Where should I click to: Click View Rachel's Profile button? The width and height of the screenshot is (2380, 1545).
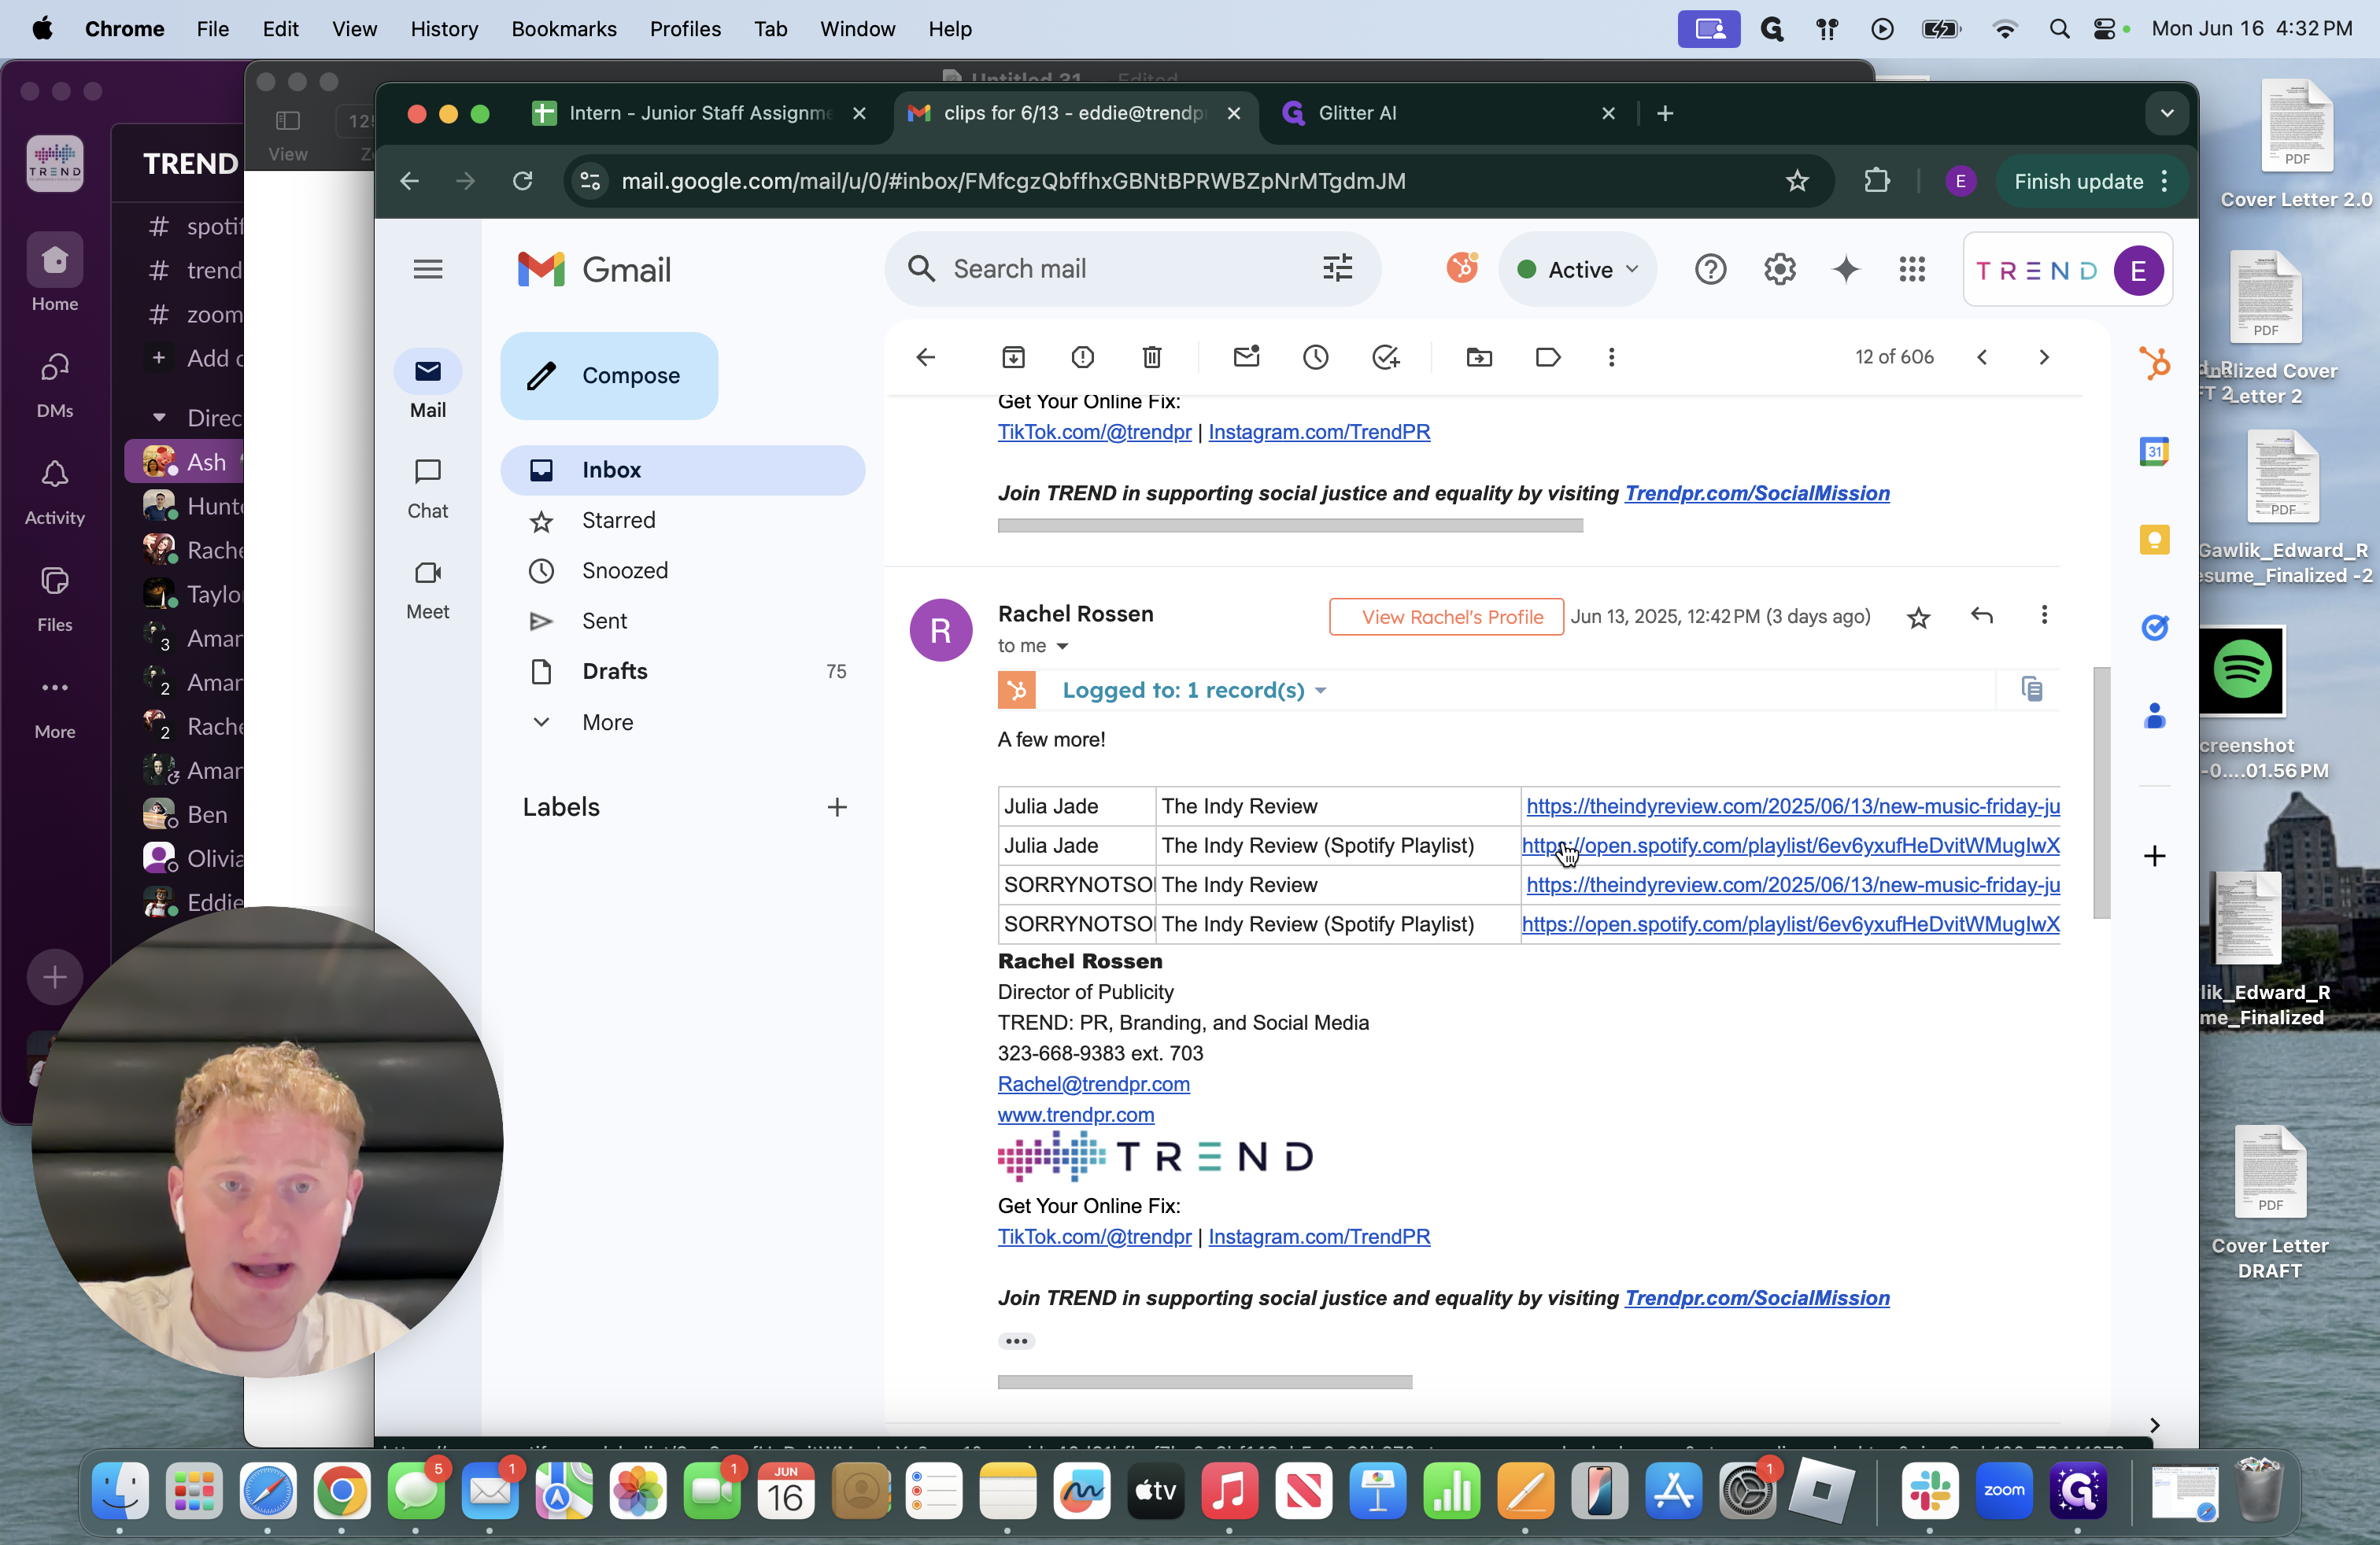click(1446, 617)
